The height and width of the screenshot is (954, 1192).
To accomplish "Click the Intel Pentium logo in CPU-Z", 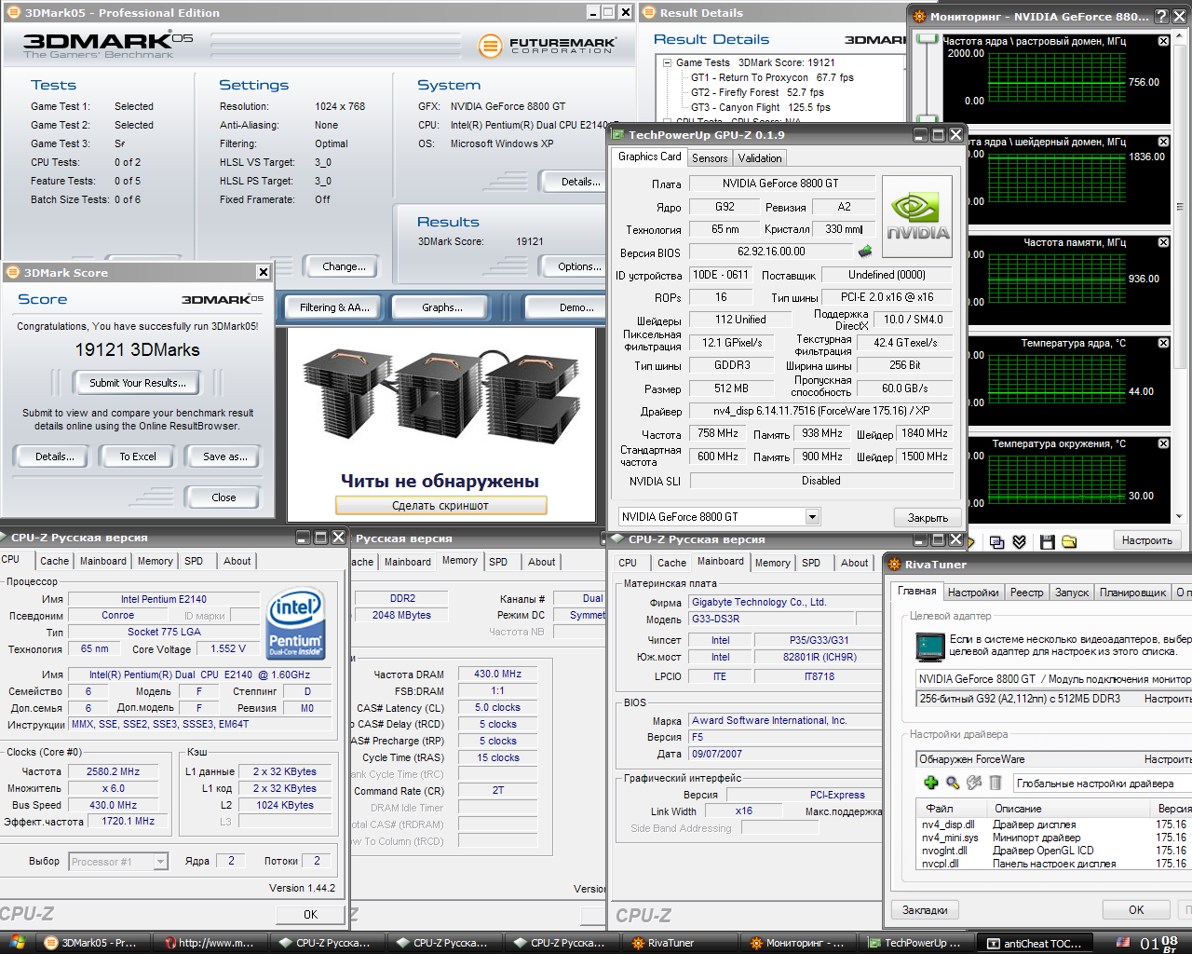I will (x=296, y=622).
